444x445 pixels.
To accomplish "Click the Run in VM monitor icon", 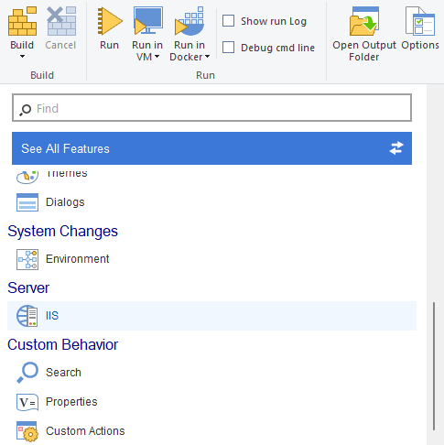I will tap(148, 21).
